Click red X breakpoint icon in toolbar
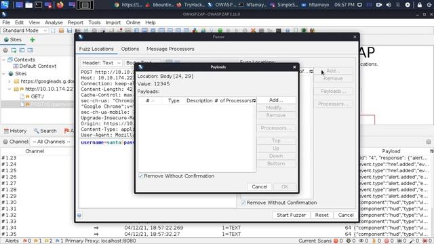434x244 pixels. tap(253, 30)
